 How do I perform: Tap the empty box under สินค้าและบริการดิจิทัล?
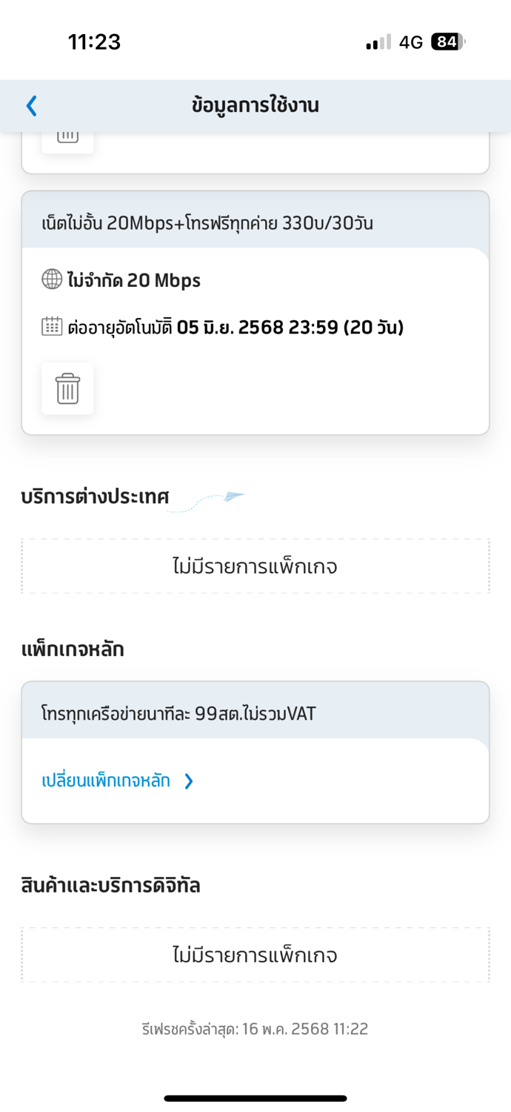[255, 955]
